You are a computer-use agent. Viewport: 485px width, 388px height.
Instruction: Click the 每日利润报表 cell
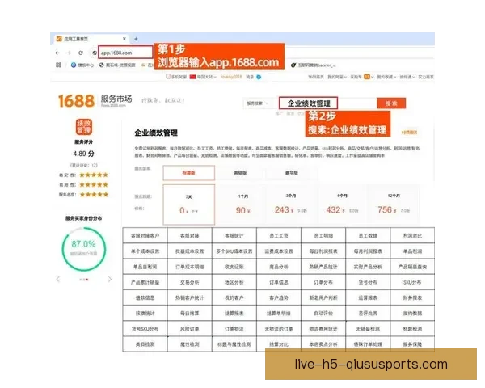(323, 251)
